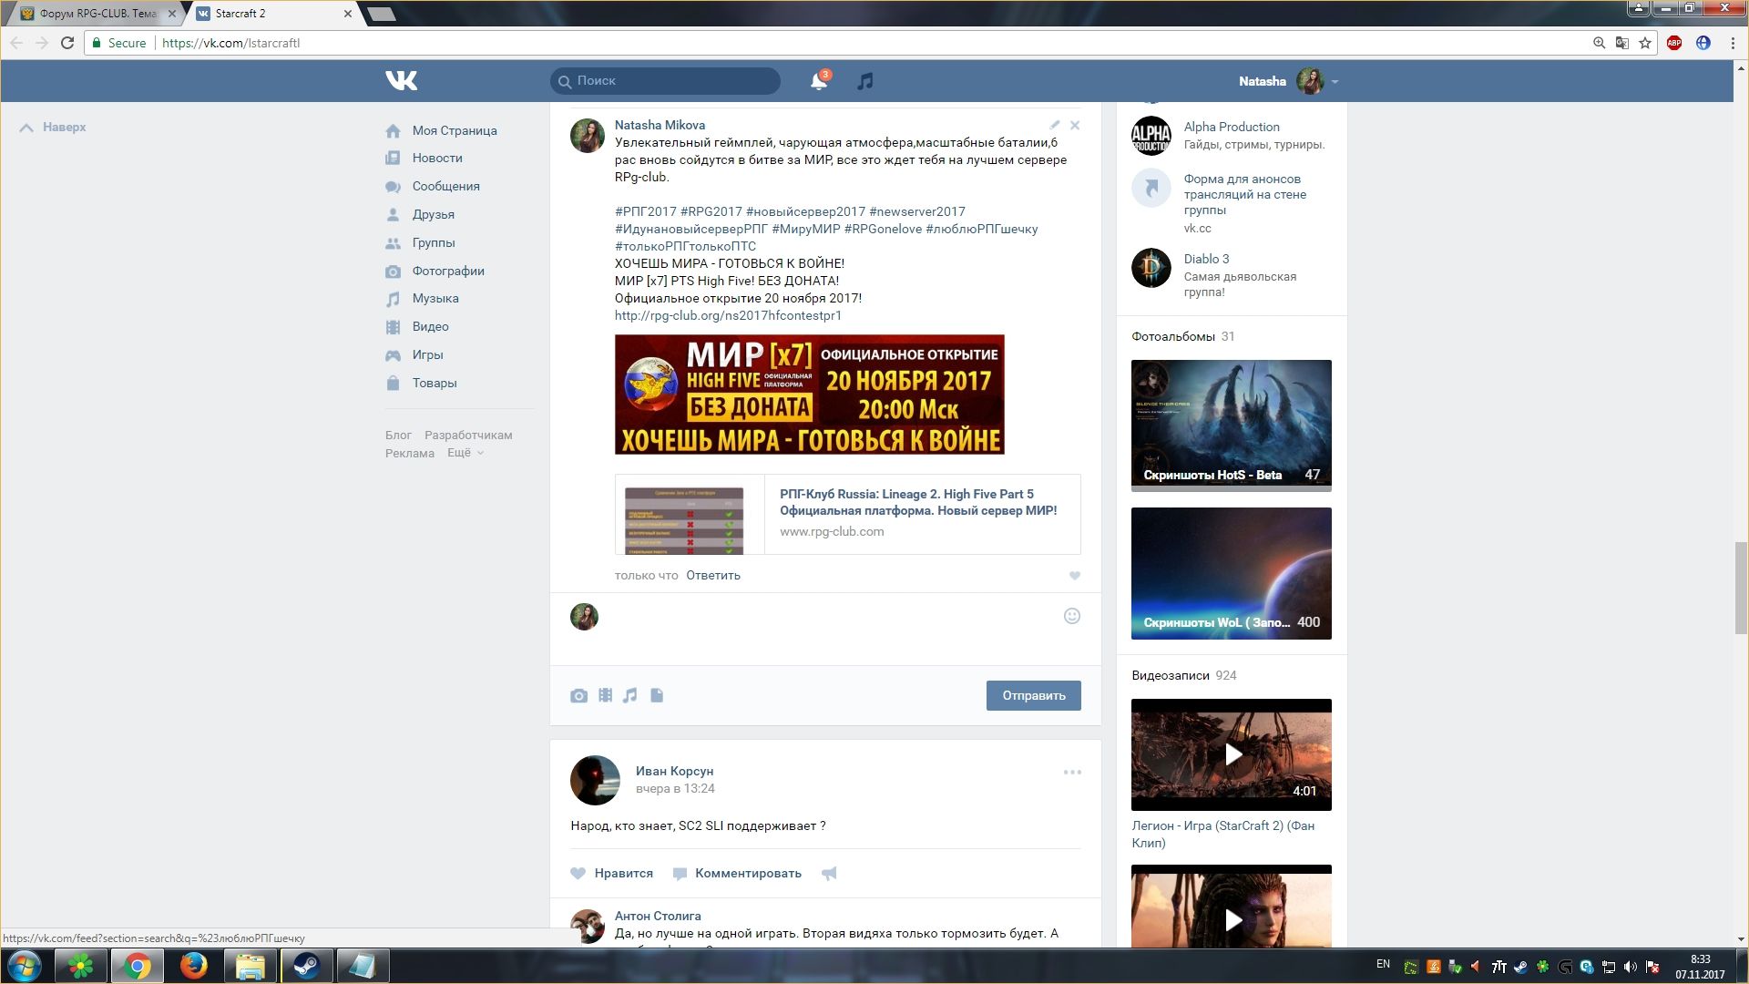Open Сообщения in left menu
Image resolution: width=1749 pixels, height=984 pixels.
(445, 186)
